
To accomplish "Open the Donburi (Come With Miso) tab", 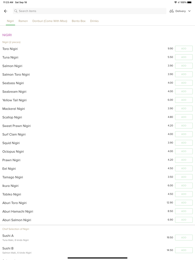I will (x=50, y=21).
